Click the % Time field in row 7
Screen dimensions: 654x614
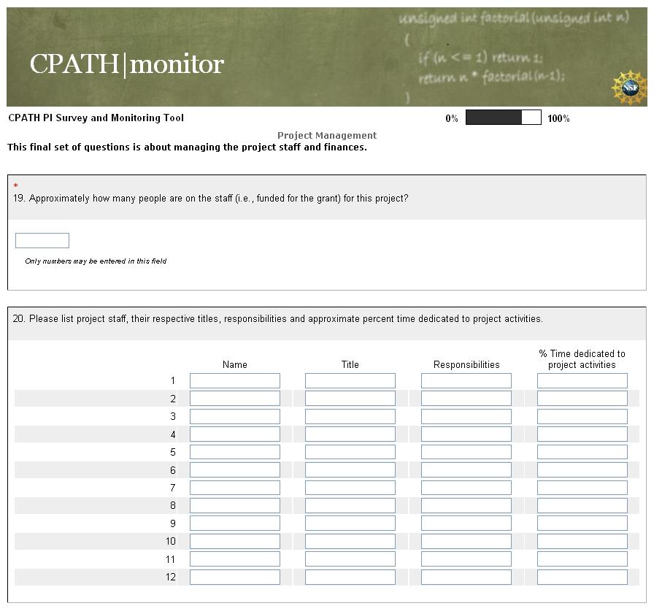click(x=582, y=488)
